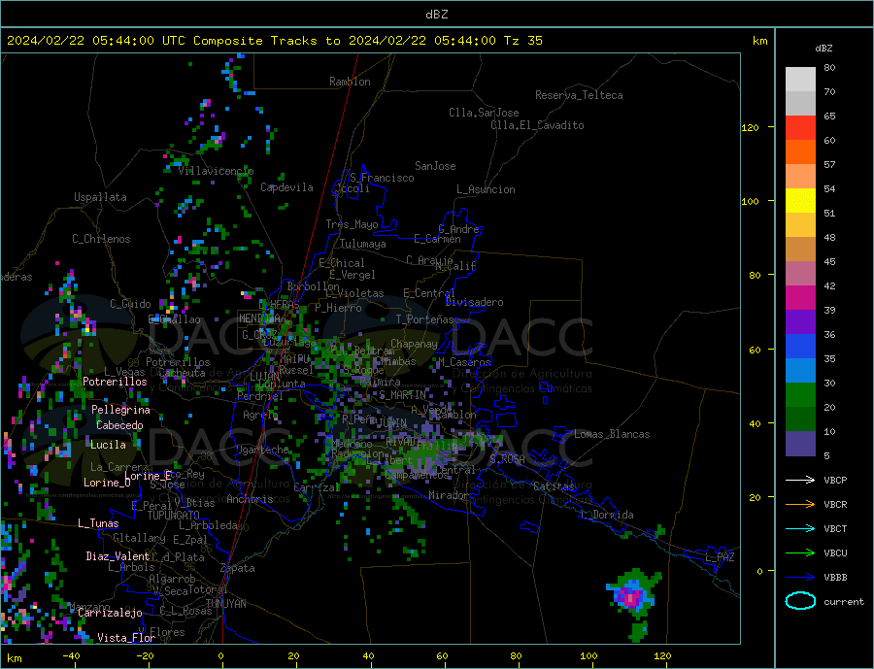The height and width of the screenshot is (669, 874).
Task: Click the 'Diaz_Valent' map label
Action: [x=118, y=556]
